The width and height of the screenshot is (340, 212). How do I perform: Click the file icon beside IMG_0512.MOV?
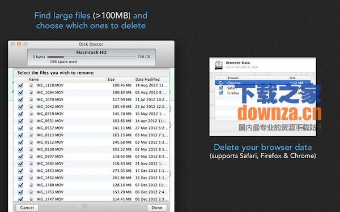(31, 142)
